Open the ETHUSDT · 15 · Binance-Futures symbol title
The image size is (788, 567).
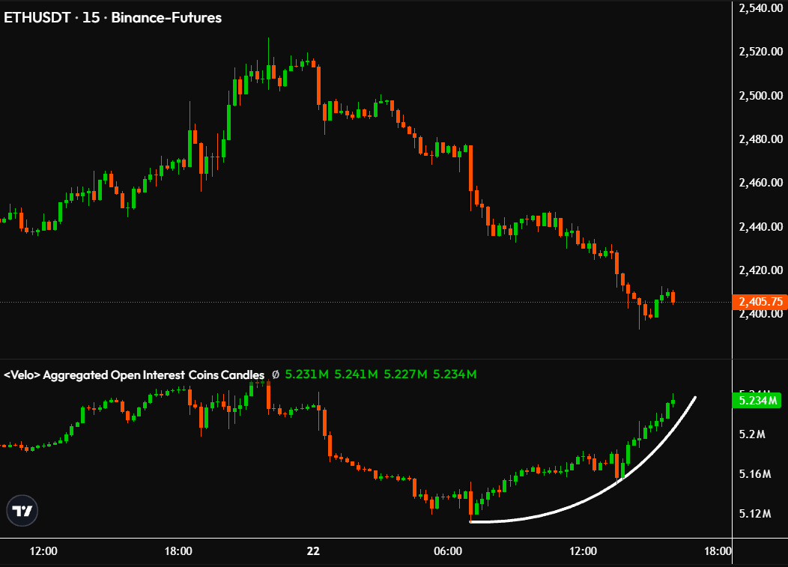[112, 17]
